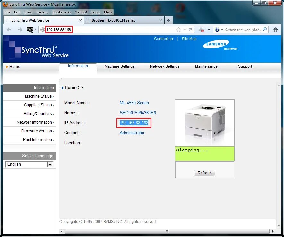Open the dropdown arrow next to downloads icon

point(209,30)
